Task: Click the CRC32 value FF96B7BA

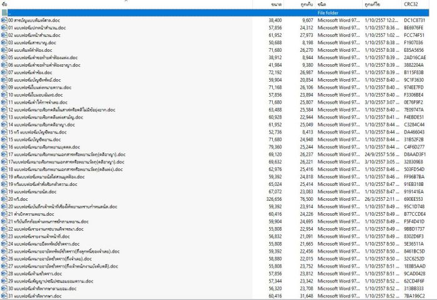Action: 414,177
